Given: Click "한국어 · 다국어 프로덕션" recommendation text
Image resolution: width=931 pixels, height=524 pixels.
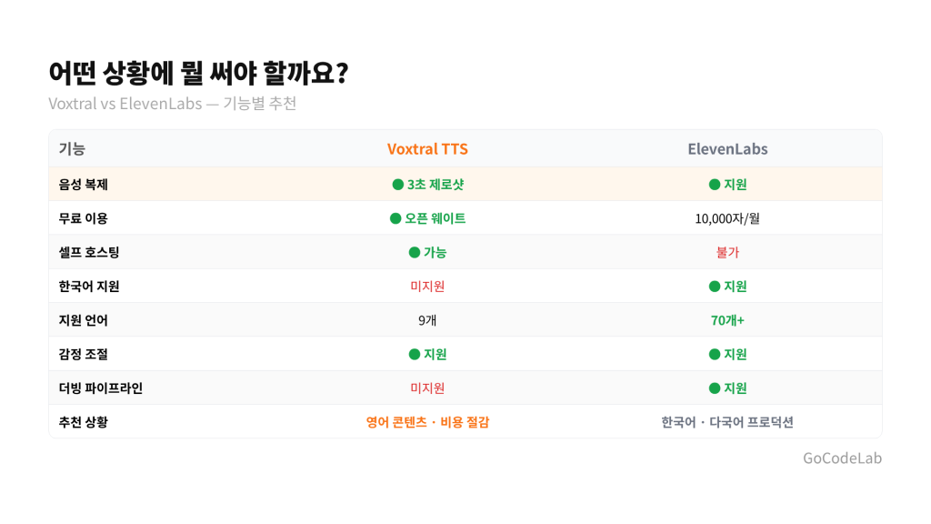Looking at the screenshot, I should tap(727, 422).
